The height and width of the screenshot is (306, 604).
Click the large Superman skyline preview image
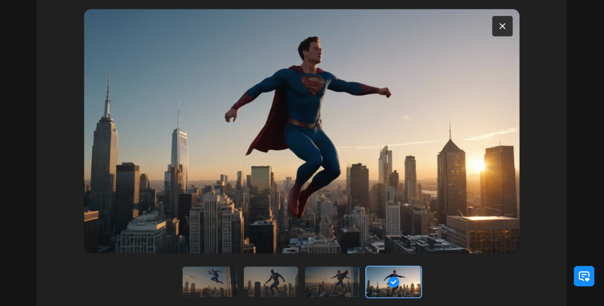[302, 131]
